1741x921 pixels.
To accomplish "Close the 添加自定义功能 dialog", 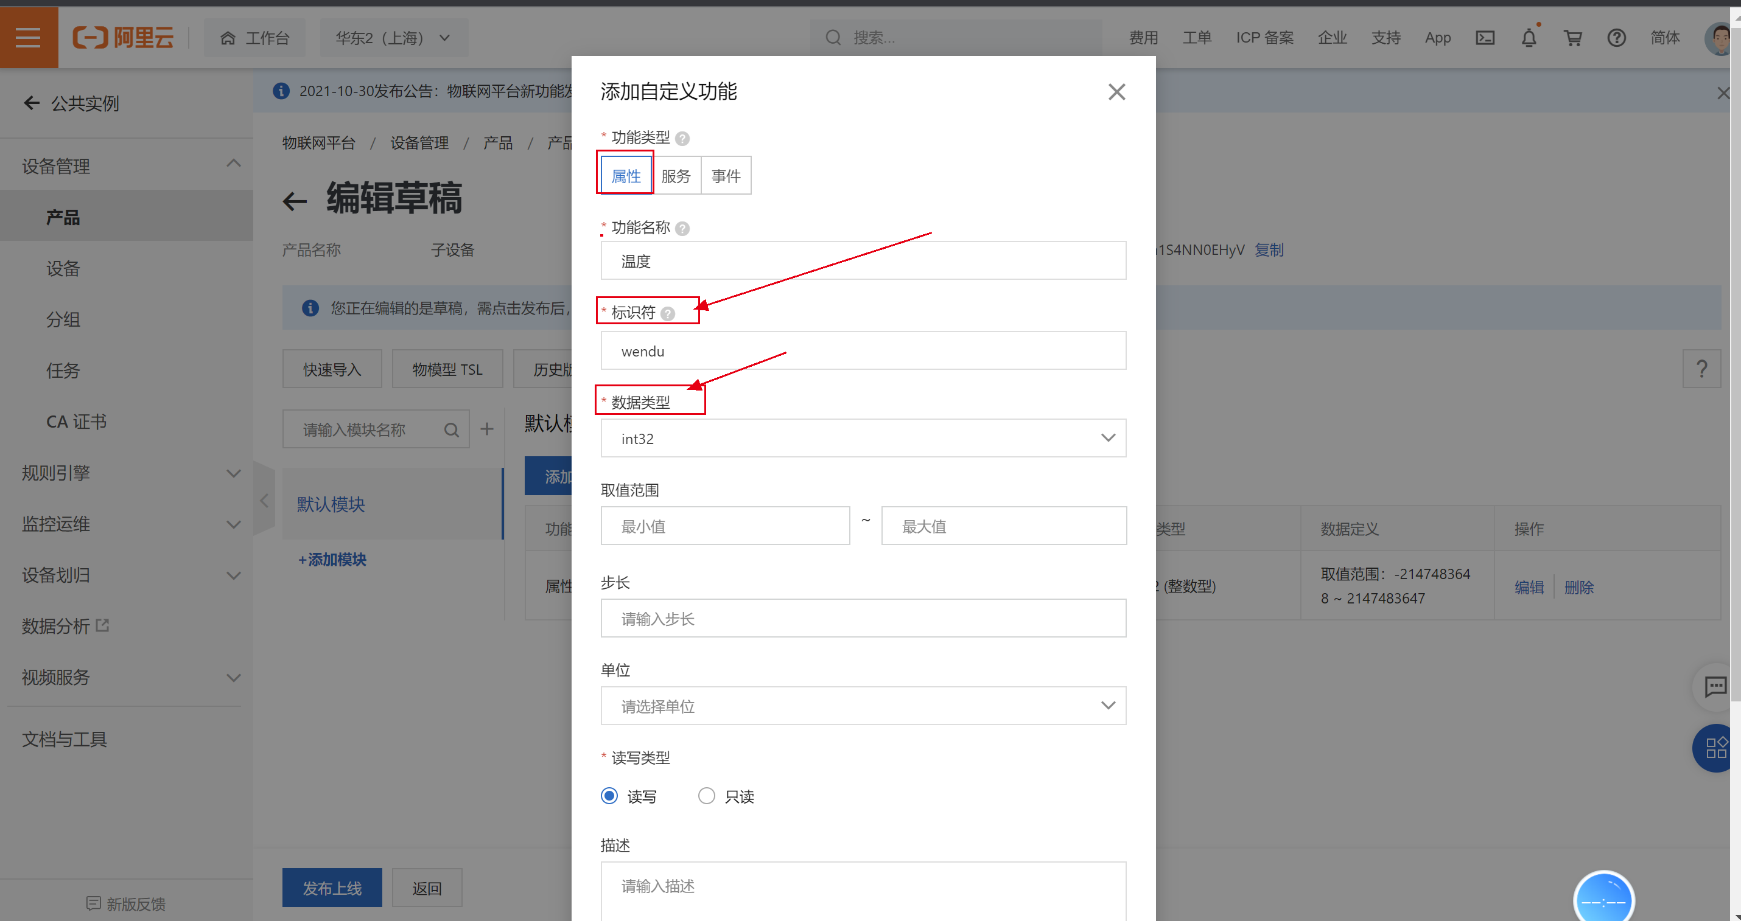I will coord(1116,92).
